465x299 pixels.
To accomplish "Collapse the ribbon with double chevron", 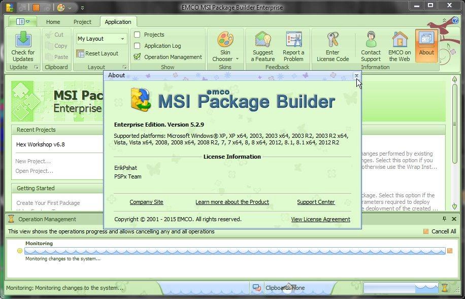I will pos(444,20).
